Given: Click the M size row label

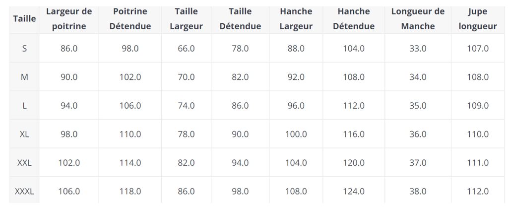Looking at the screenshot, I should 24,77.
